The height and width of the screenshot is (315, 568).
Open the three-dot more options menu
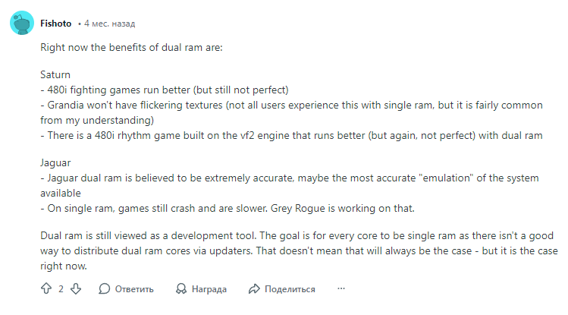pyautogui.click(x=341, y=288)
